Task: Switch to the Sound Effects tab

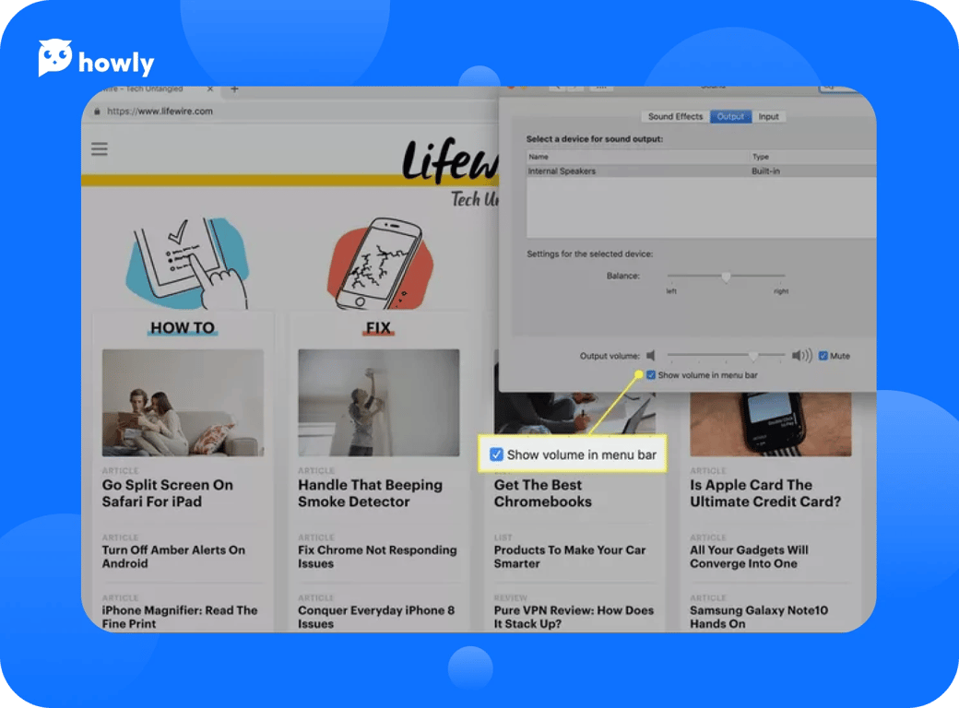Action: click(675, 117)
